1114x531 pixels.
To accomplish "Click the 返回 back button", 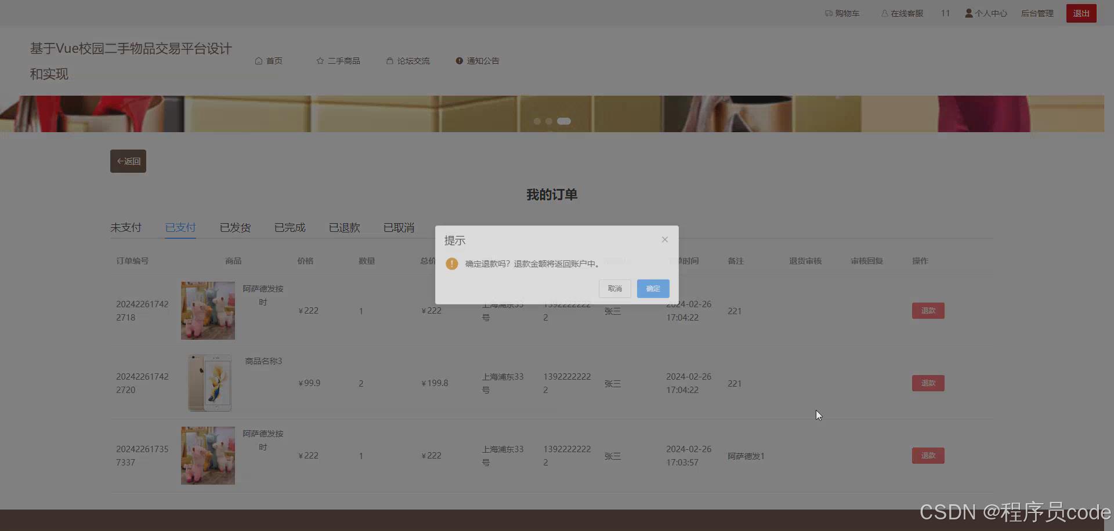I will 128,161.
